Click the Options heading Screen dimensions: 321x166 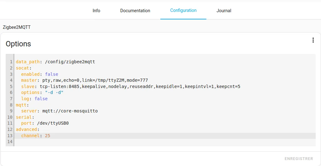[18, 44]
